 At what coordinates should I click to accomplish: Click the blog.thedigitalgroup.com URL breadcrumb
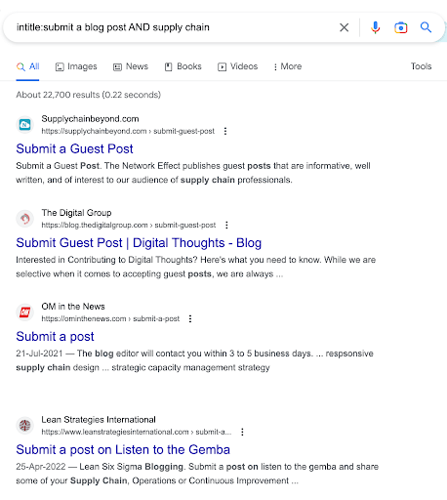pos(129,225)
